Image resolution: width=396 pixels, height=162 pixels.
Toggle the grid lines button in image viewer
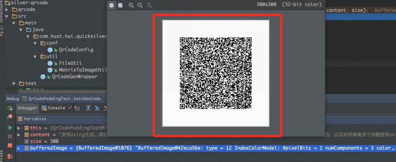120,5
